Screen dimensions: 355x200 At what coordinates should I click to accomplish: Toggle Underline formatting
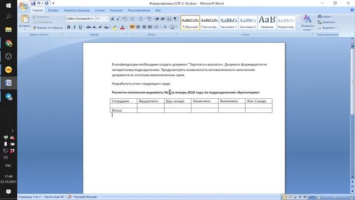click(80, 27)
